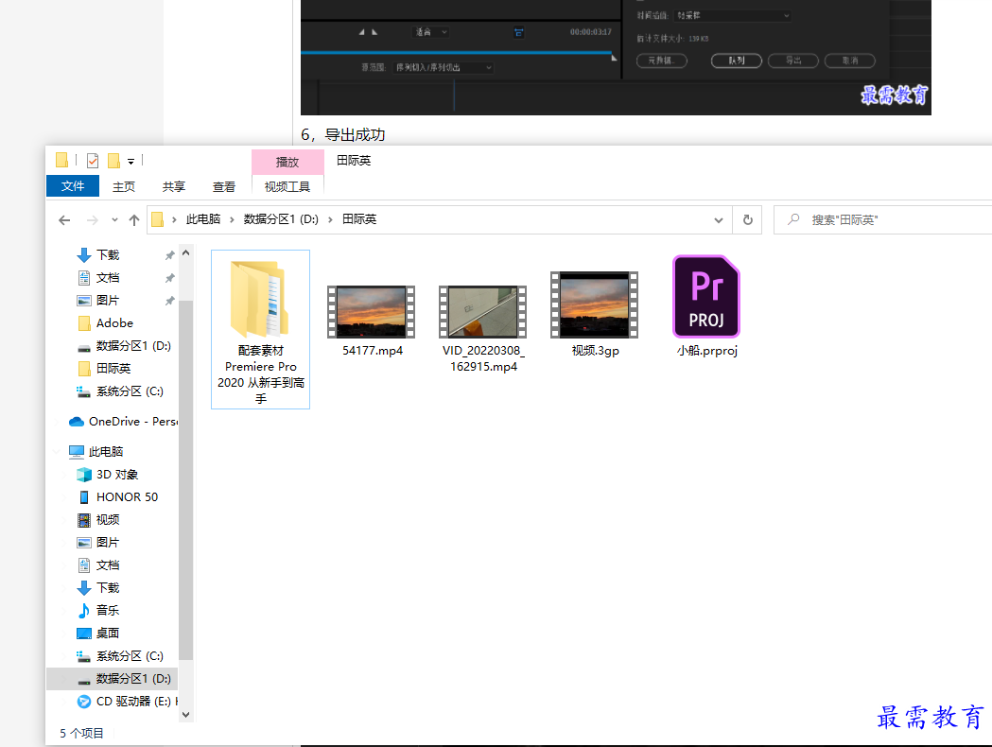Open 视频 library under 此电脑
The image size is (992, 747).
pos(108,520)
